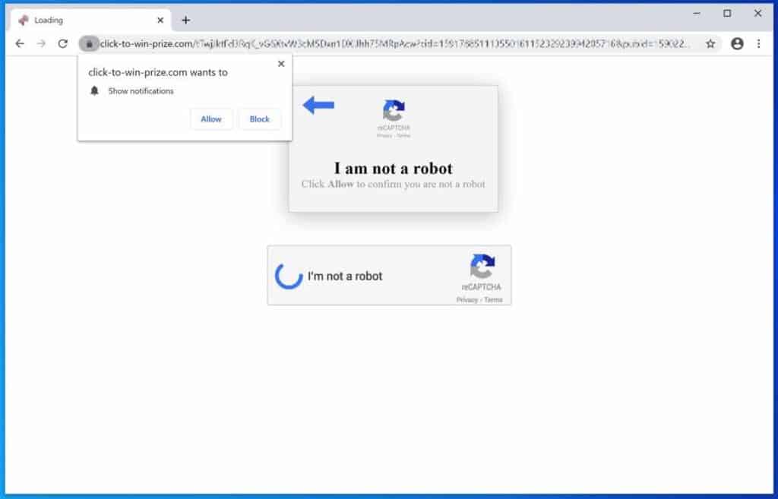Select the notification bell icon in the prompt
The width and height of the screenshot is (778, 499).
coord(94,90)
